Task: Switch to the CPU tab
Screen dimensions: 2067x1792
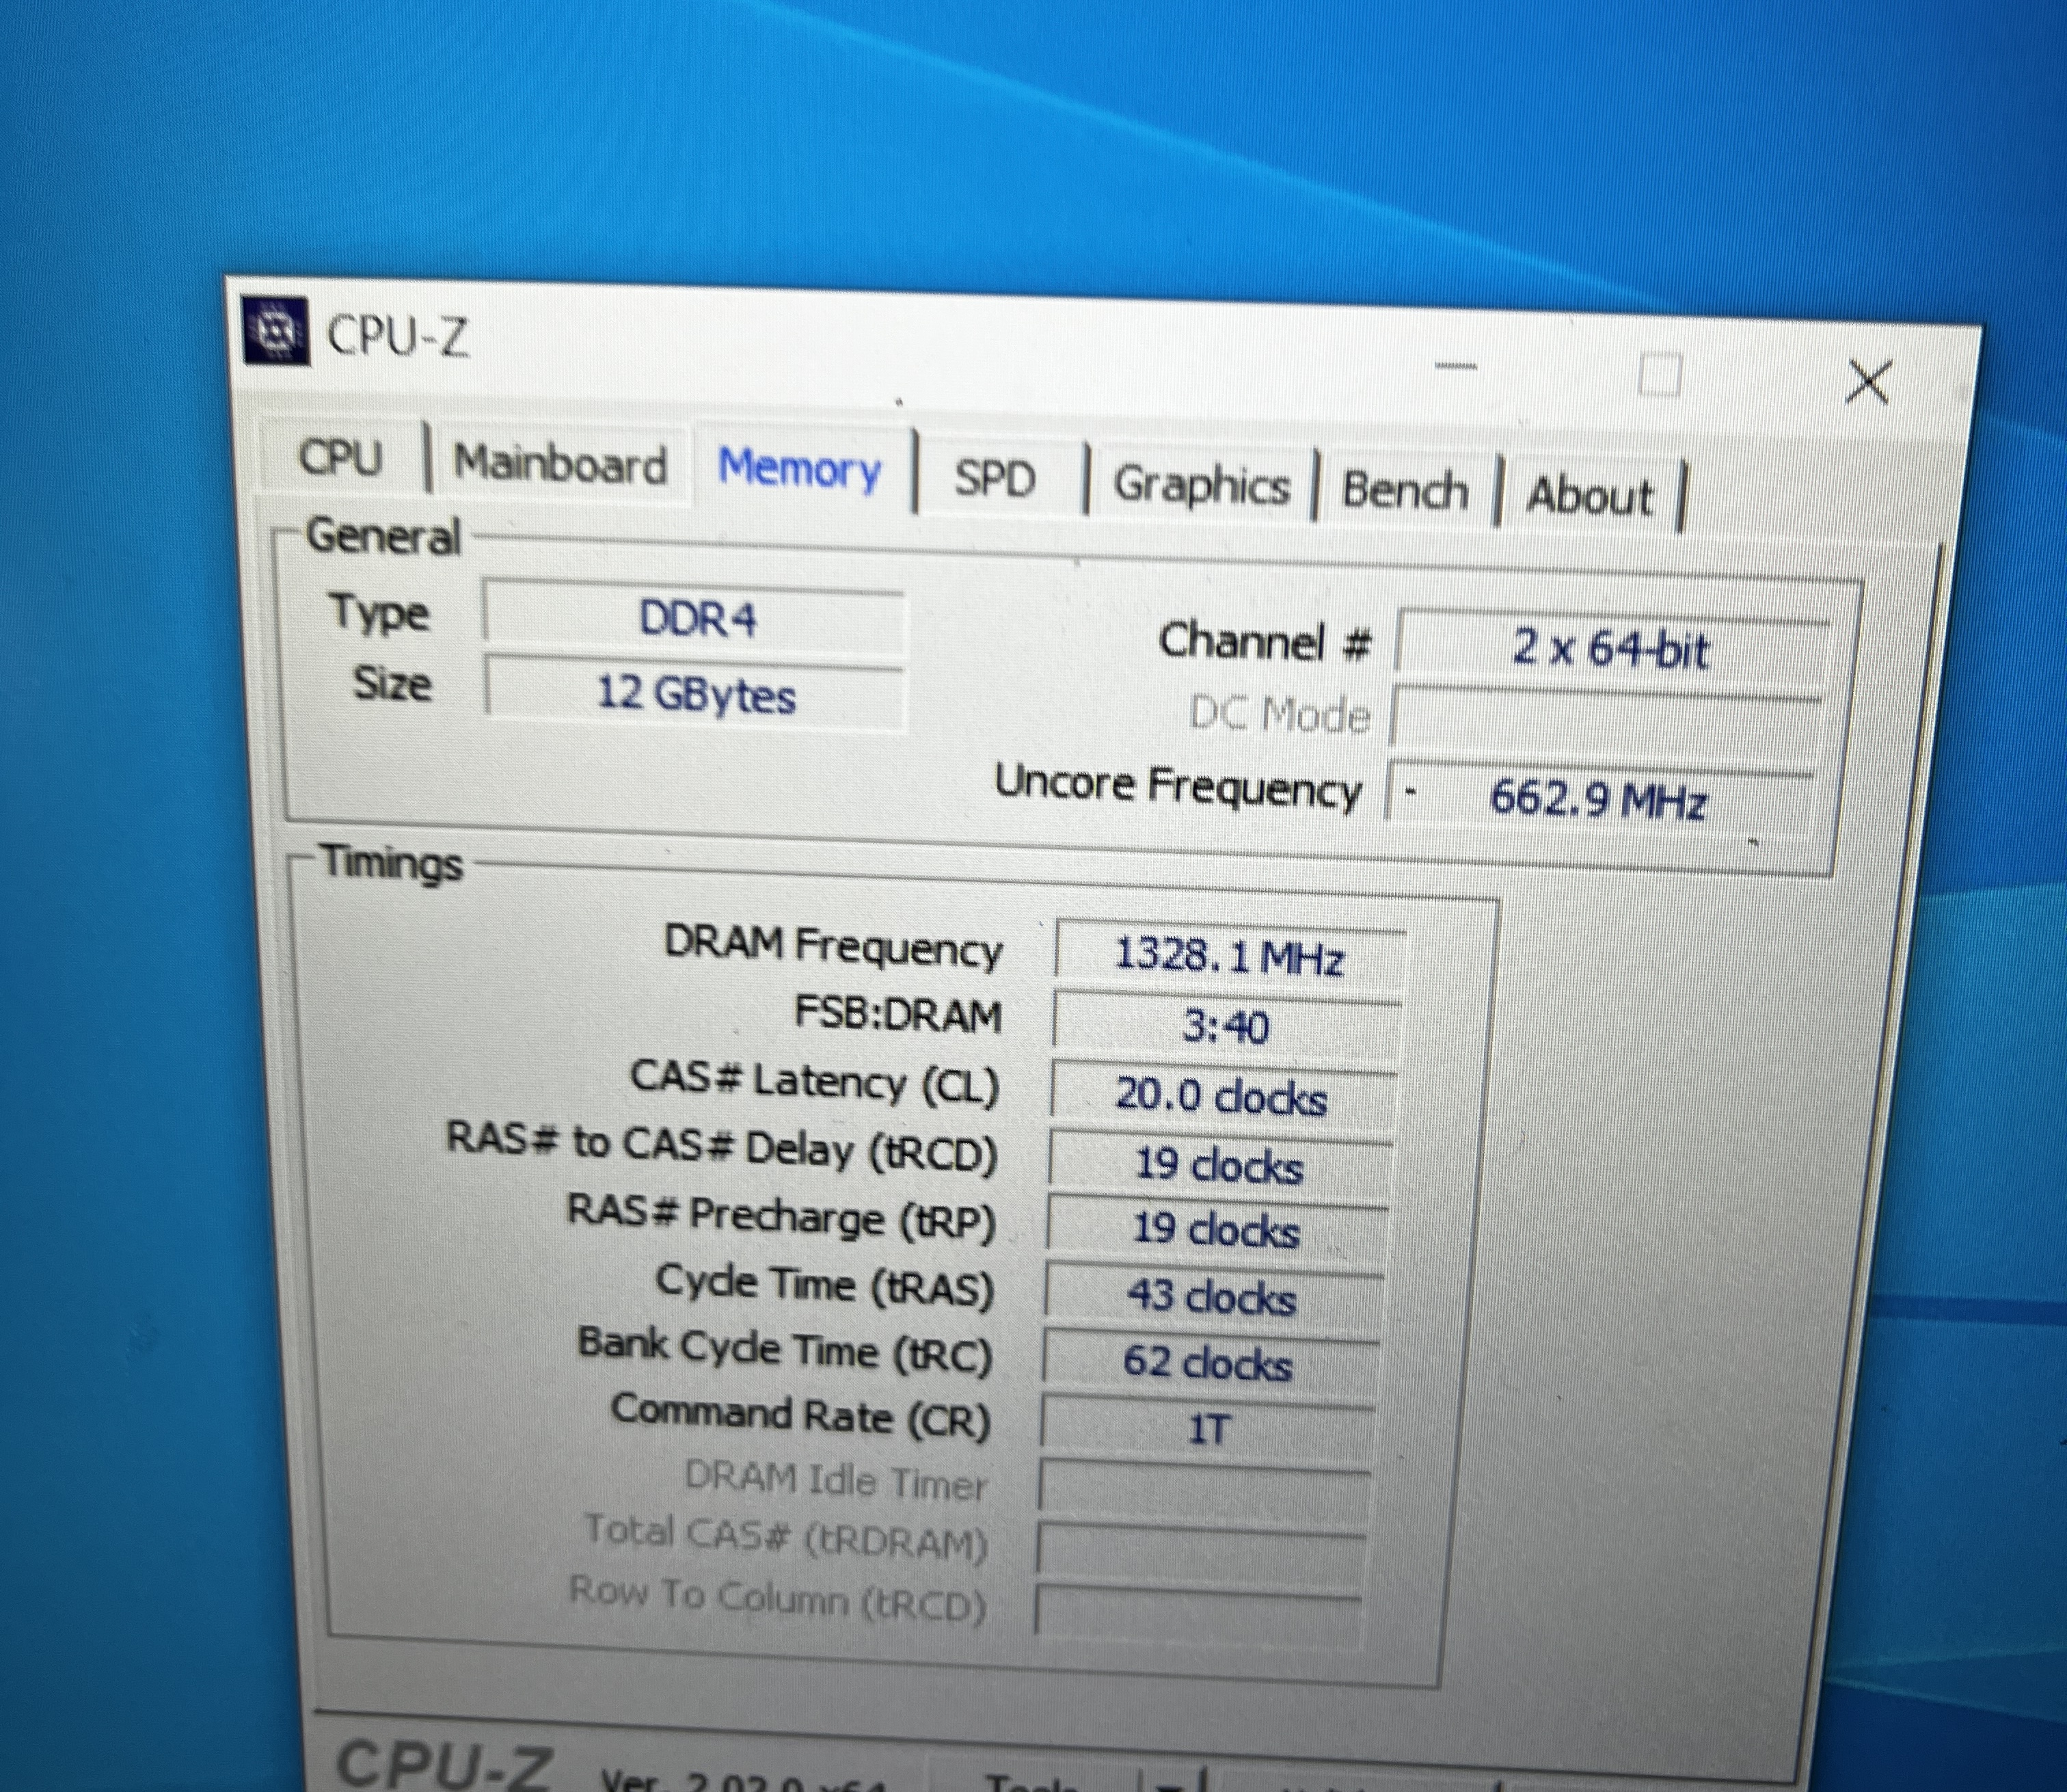Action: 341,459
